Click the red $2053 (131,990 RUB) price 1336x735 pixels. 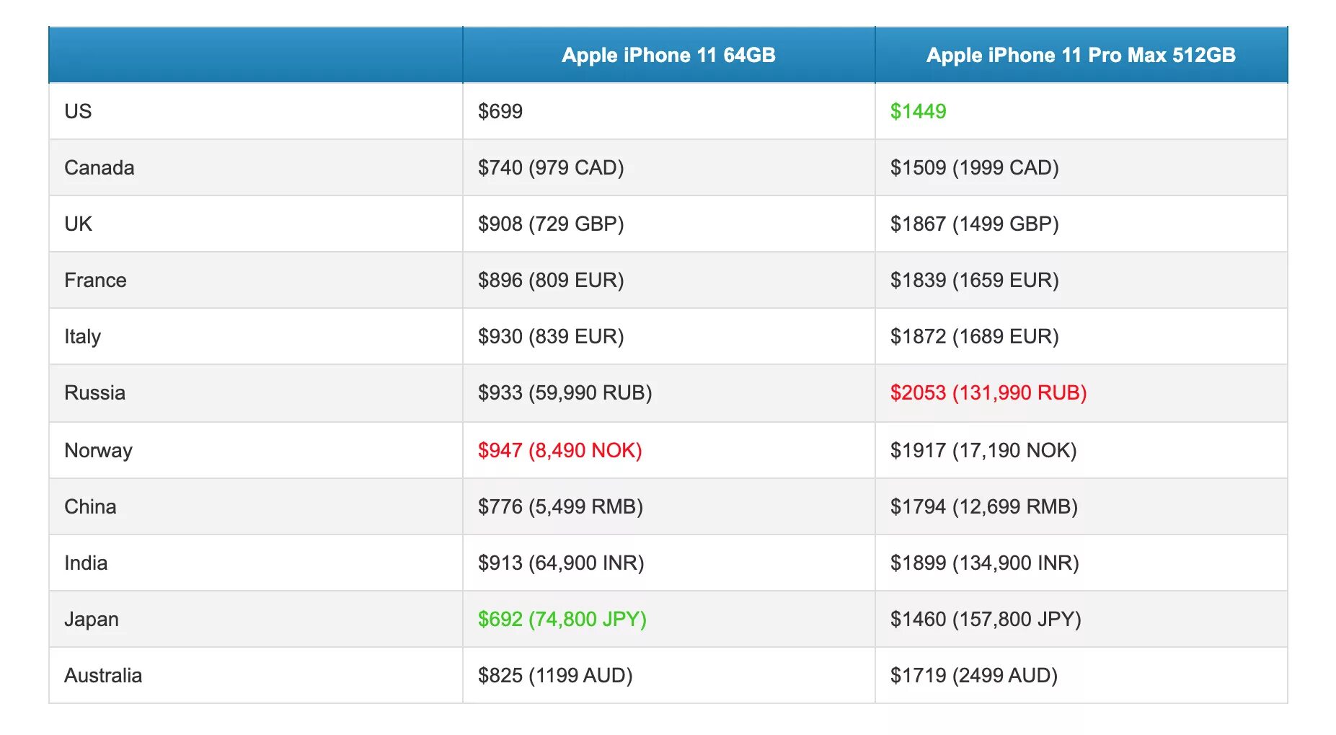pyautogui.click(x=987, y=393)
